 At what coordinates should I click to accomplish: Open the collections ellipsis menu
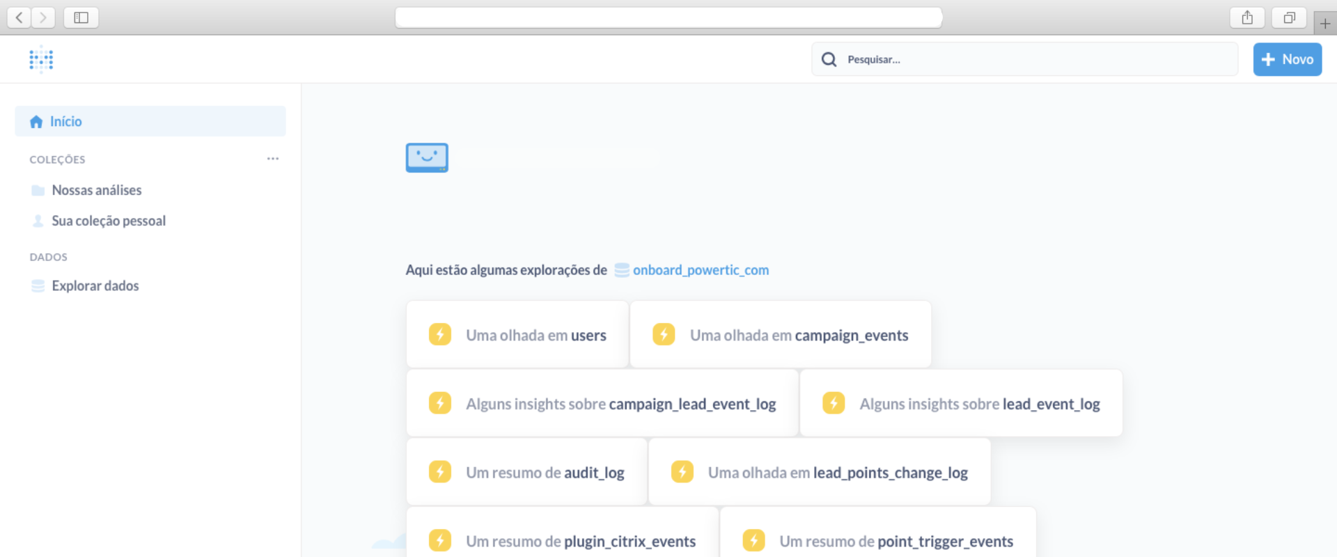272,159
